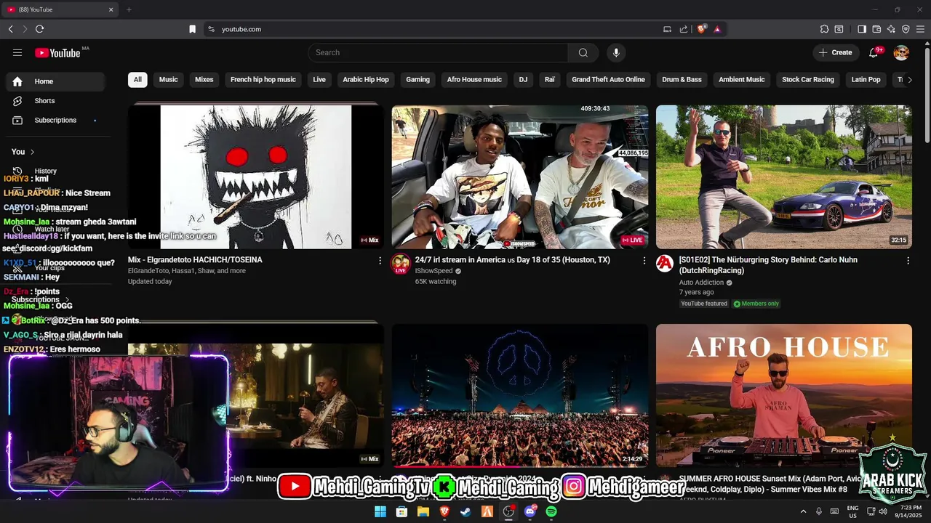Select the Gaming filter chip
This screenshot has height=523, width=931.
pyautogui.click(x=417, y=79)
